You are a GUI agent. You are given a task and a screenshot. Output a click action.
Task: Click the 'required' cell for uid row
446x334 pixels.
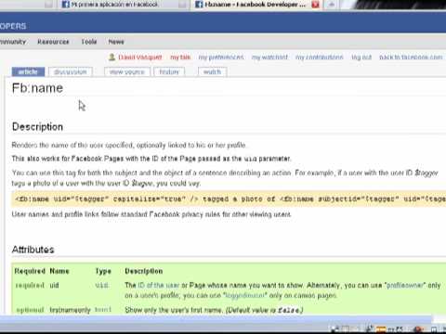[30, 285]
